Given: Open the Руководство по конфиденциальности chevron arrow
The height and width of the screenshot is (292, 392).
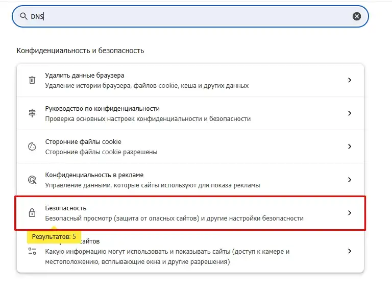Looking at the screenshot, I should [350, 113].
